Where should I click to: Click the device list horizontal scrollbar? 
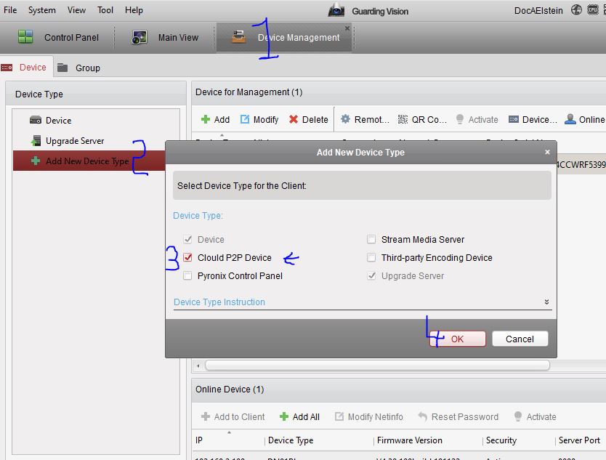point(377,366)
